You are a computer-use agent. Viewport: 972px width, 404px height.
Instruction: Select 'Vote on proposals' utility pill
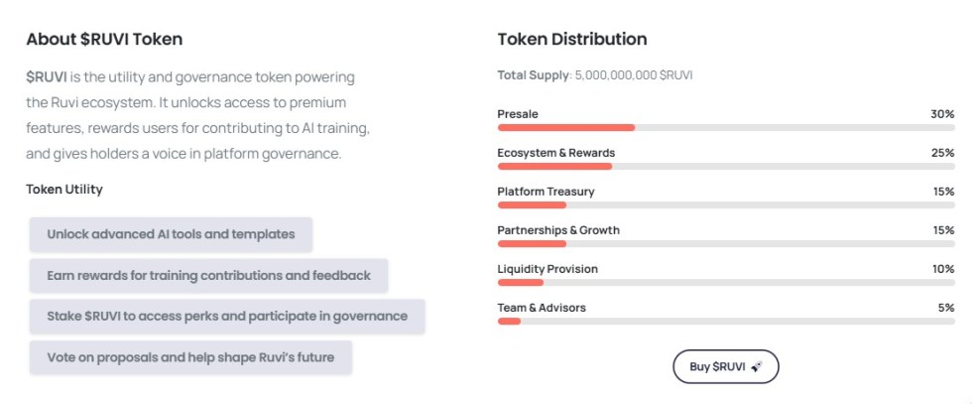[x=190, y=356]
